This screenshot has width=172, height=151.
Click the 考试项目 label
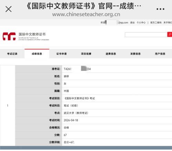click(x=55, y=98)
